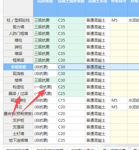
Task: Select the 现浇板 row header
Action: (18, 73)
